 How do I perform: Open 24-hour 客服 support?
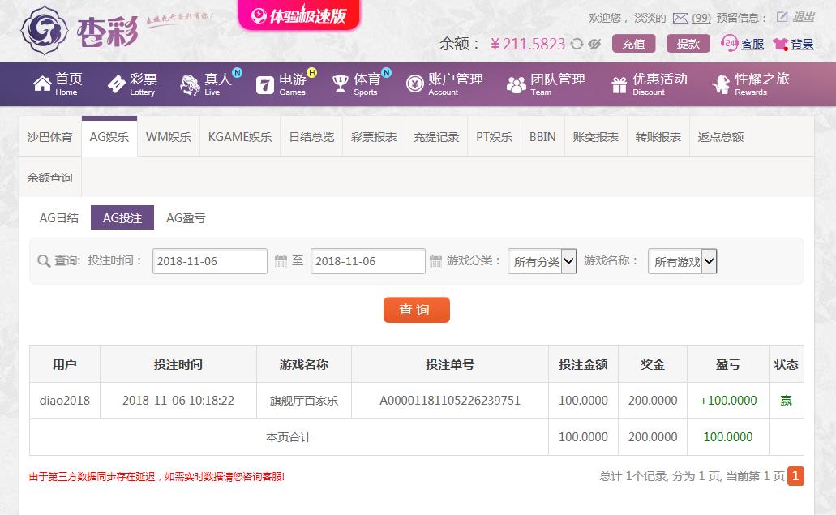(x=742, y=44)
